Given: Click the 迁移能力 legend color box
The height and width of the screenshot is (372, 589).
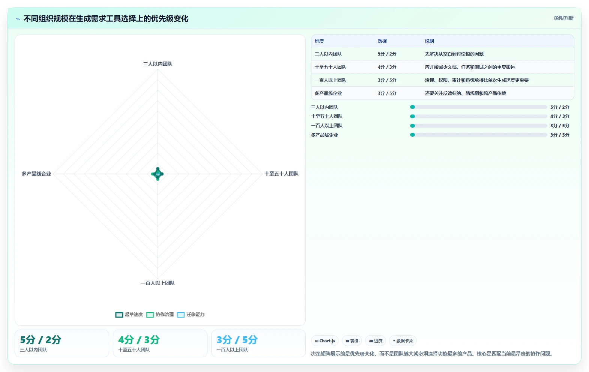Looking at the screenshot, I should (181, 315).
